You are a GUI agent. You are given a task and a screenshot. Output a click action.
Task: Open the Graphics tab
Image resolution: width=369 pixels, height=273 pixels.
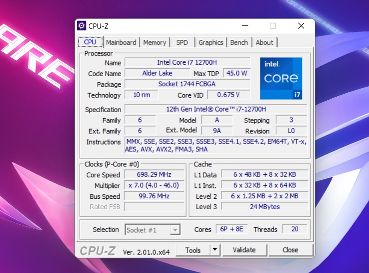[210, 42]
